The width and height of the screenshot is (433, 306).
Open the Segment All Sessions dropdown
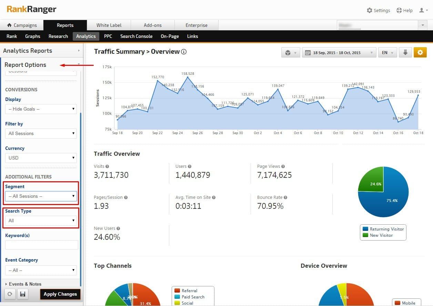[41, 196]
